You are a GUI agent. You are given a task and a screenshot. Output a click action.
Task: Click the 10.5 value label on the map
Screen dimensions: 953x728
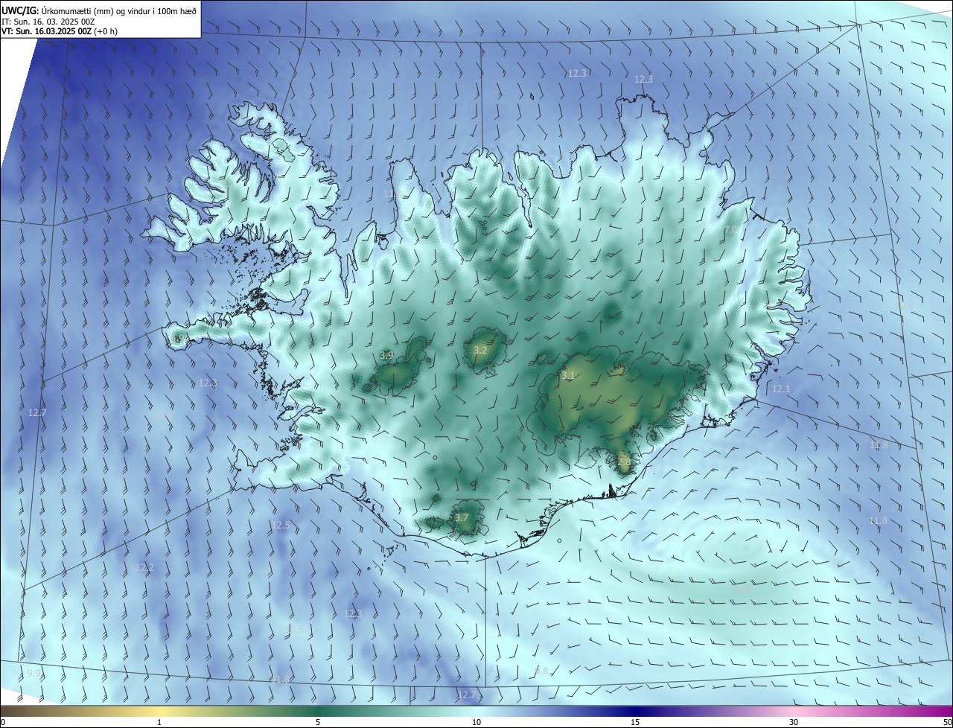click(x=295, y=630)
